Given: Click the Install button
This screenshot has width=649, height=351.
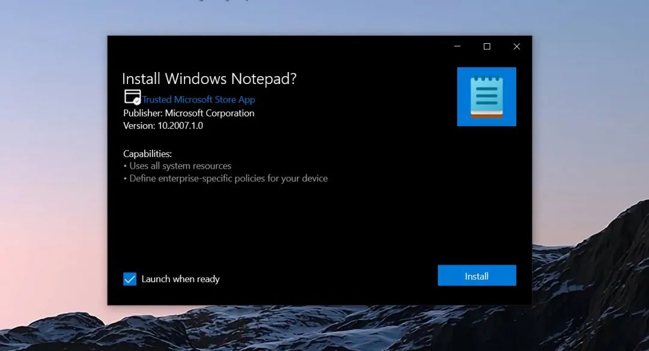Looking at the screenshot, I should pos(477,275).
